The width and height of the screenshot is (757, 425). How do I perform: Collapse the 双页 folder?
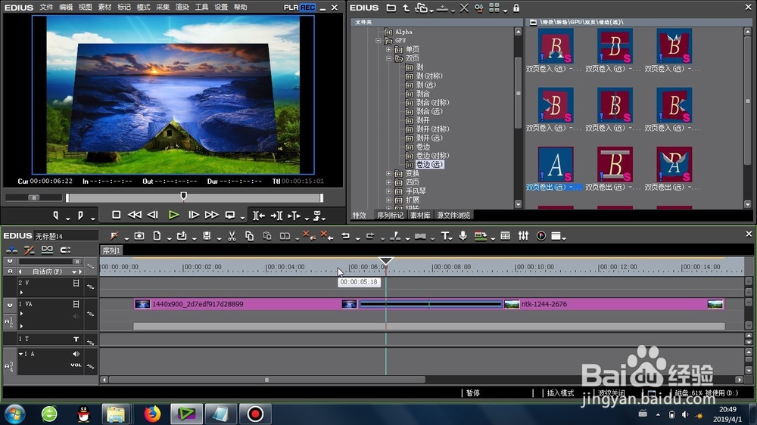coord(388,58)
